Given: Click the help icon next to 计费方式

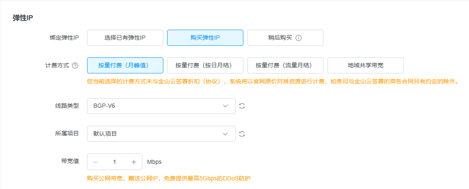Looking at the screenshot, I should tap(75, 66).
